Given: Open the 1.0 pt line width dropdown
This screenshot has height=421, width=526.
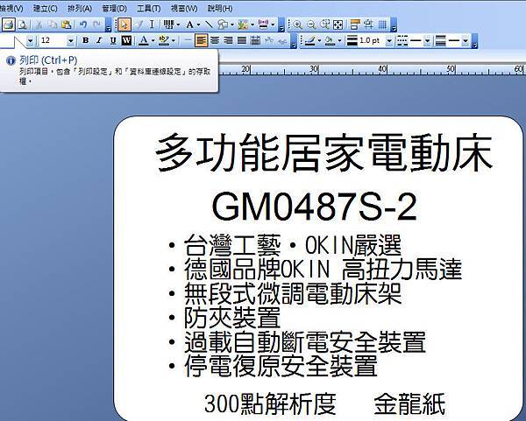Looking at the screenshot, I should click(389, 41).
